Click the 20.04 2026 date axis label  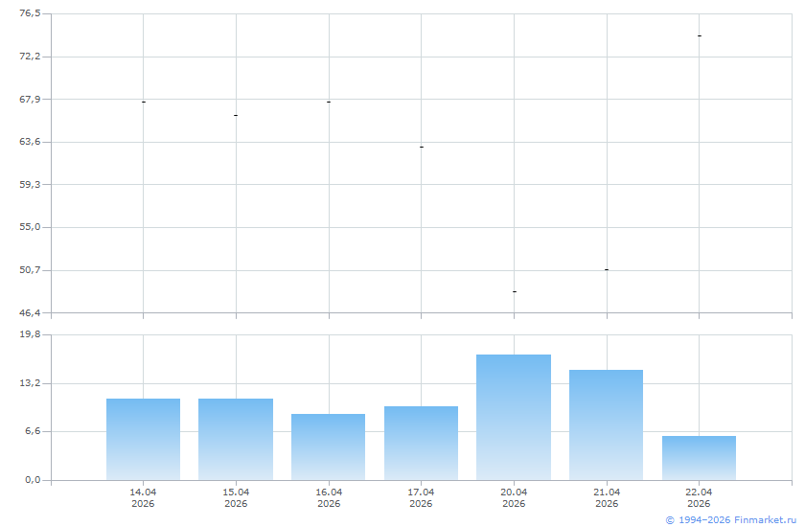click(x=514, y=497)
